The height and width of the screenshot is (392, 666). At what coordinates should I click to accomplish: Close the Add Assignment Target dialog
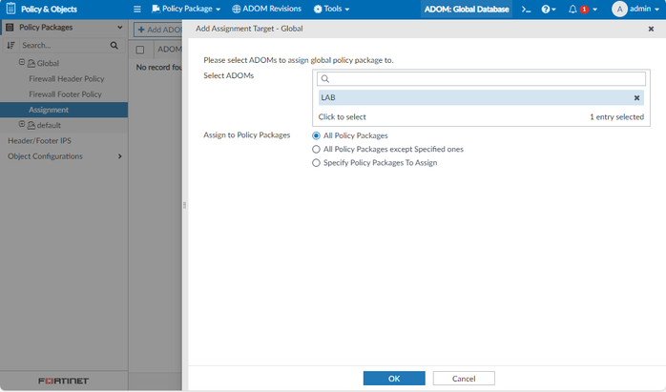(x=651, y=30)
